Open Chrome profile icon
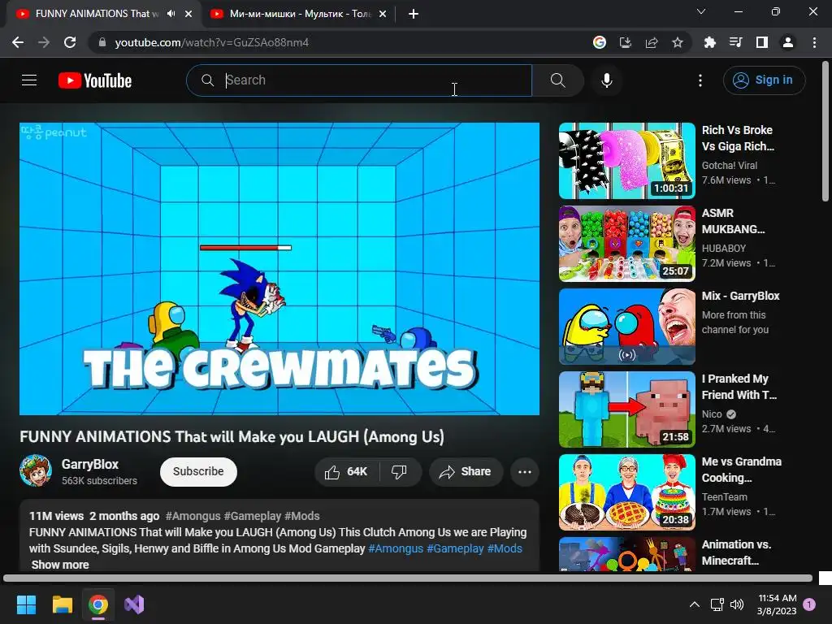The image size is (832, 624). 788,42
